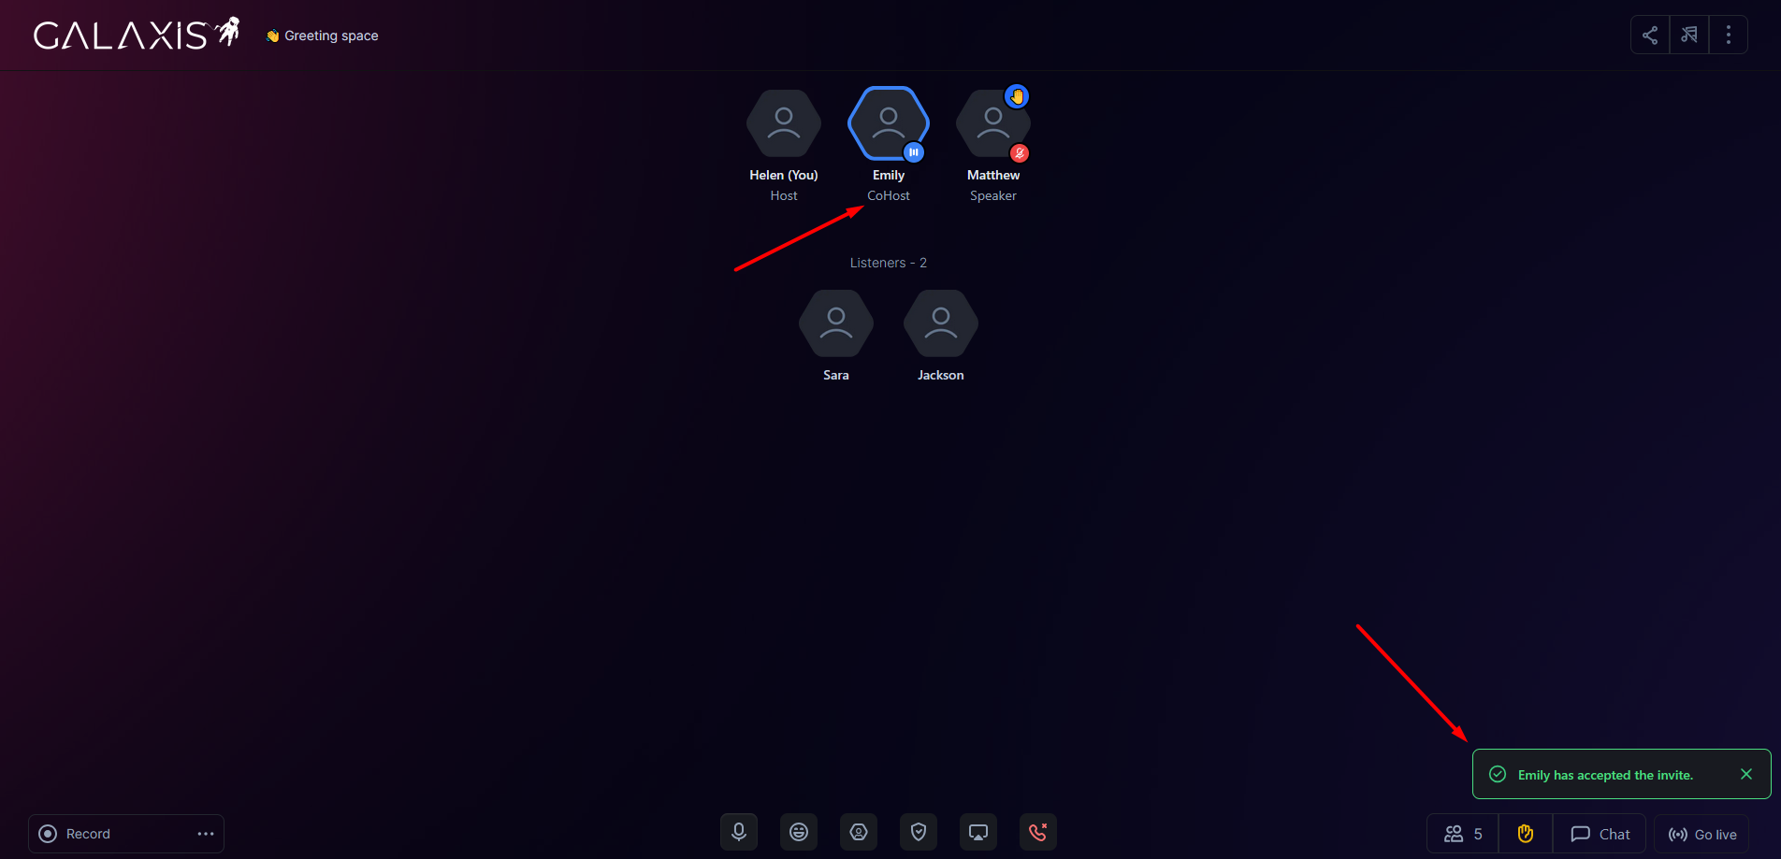
Task: Open the participants list showing 5
Action: (1463, 834)
